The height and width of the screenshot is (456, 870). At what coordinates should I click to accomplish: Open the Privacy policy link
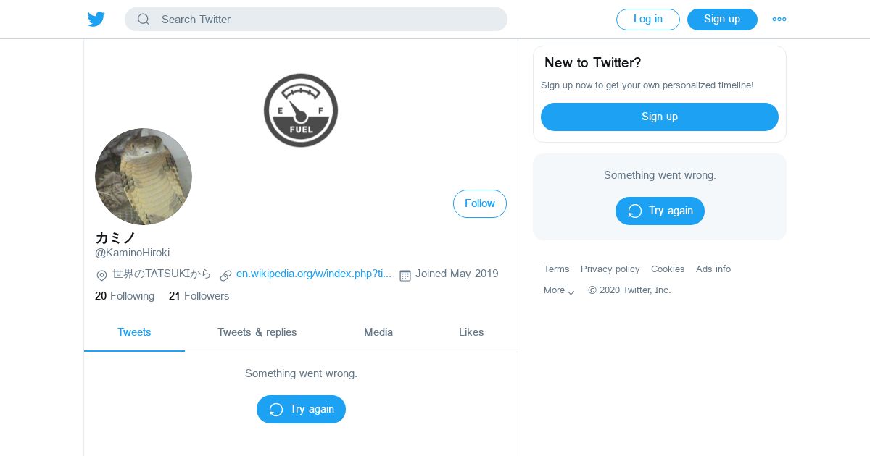tap(610, 269)
